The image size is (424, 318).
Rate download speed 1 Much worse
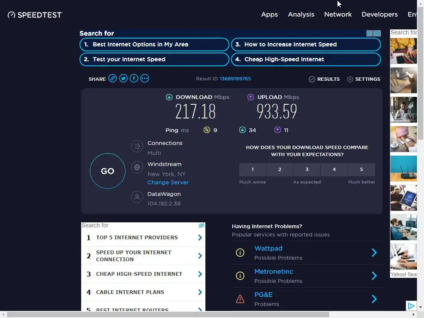point(253,169)
